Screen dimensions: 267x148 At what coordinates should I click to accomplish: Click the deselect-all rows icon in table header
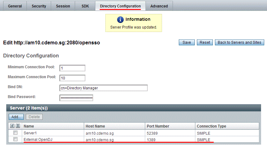pos(18,126)
